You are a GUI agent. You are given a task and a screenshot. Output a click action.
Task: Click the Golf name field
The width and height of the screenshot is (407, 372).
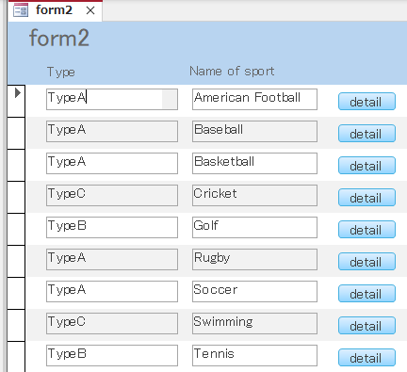point(254,227)
